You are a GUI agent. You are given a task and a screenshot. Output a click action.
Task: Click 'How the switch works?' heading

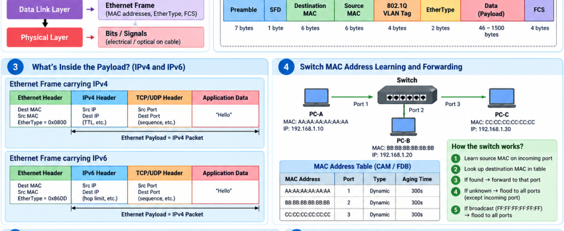(488, 146)
